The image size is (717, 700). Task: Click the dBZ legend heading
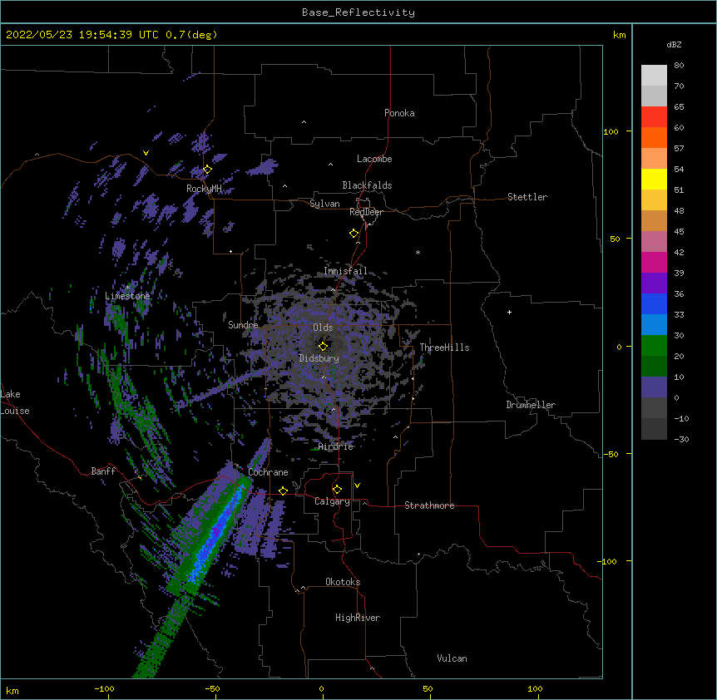674,45
